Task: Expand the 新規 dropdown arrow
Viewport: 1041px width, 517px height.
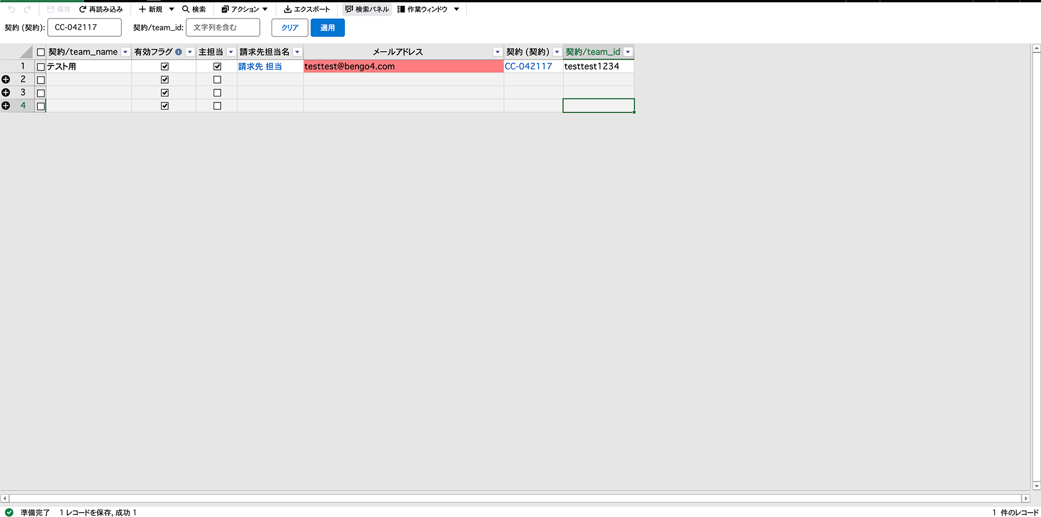Action: pyautogui.click(x=171, y=9)
